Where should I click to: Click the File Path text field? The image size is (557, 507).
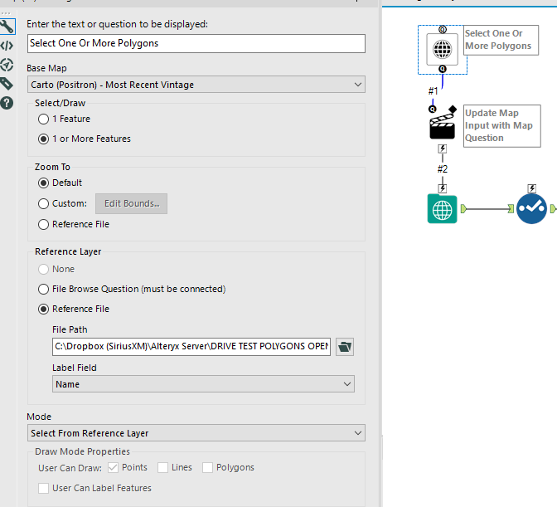(x=191, y=347)
